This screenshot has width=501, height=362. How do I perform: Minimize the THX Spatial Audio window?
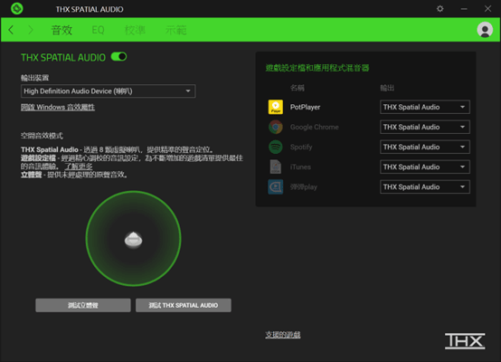tap(464, 9)
